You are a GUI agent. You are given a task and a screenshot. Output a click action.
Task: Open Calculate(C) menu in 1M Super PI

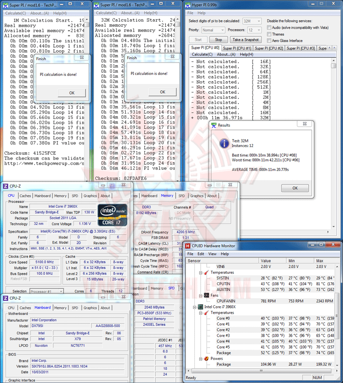[16, 13]
